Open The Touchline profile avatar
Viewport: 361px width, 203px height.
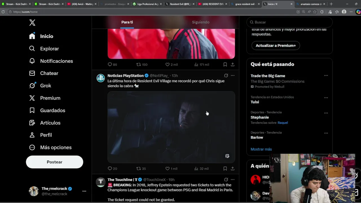tap(101, 182)
